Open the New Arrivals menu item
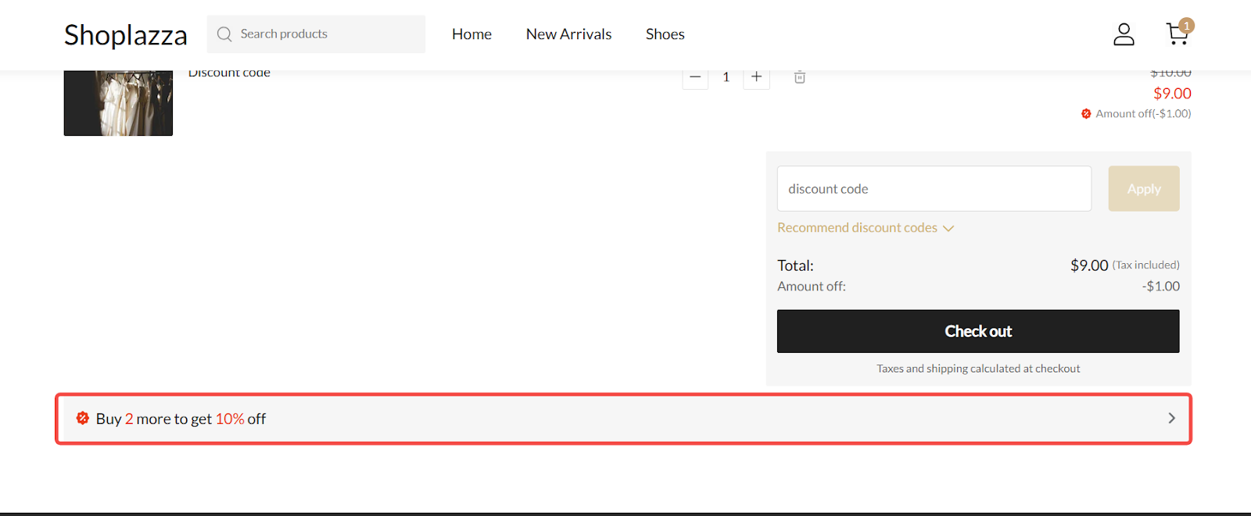This screenshot has height=516, width=1251. coord(568,34)
